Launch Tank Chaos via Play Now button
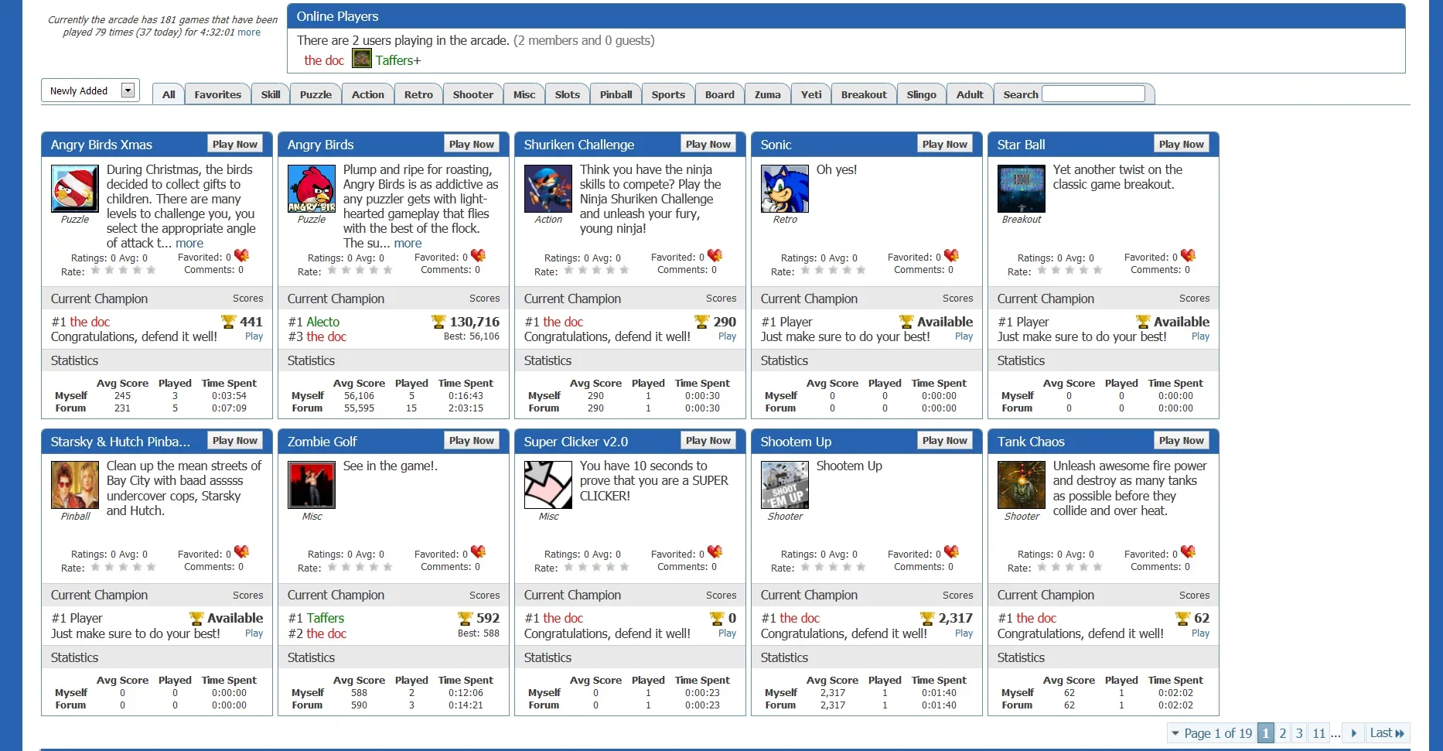Viewport: 1443px width, 751px height. click(1181, 441)
